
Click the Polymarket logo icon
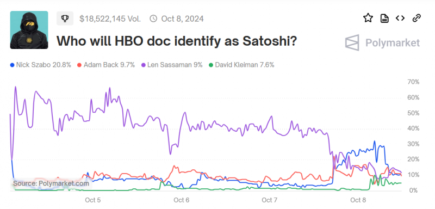[352, 43]
